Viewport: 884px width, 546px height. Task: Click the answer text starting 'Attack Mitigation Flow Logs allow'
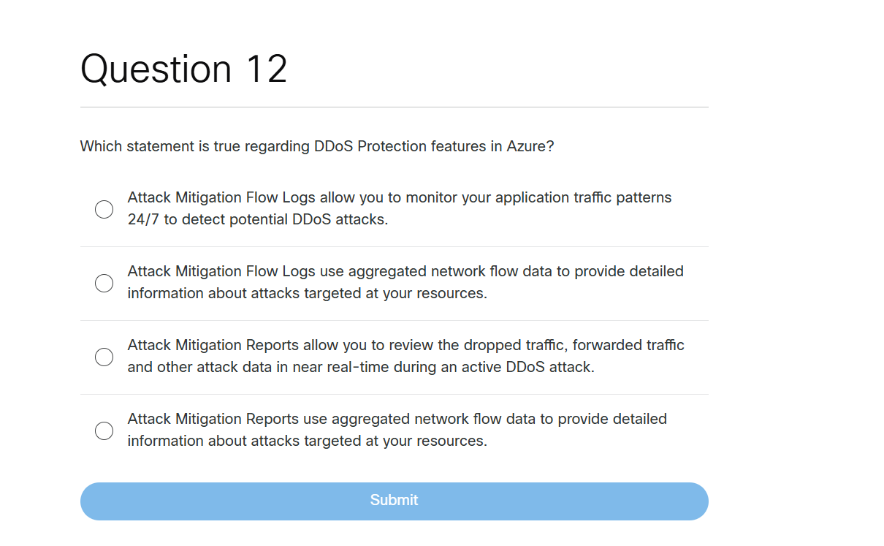[x=399, y=198]
